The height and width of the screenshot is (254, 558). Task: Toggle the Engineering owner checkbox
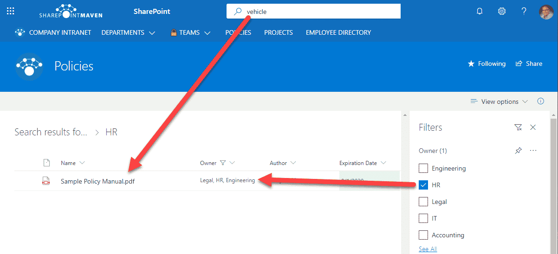[x=423, y=168]
